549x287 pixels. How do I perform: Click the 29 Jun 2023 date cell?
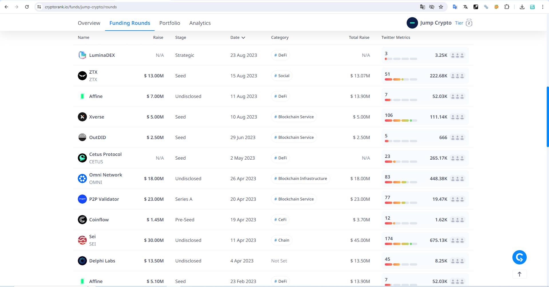point(243,137)
